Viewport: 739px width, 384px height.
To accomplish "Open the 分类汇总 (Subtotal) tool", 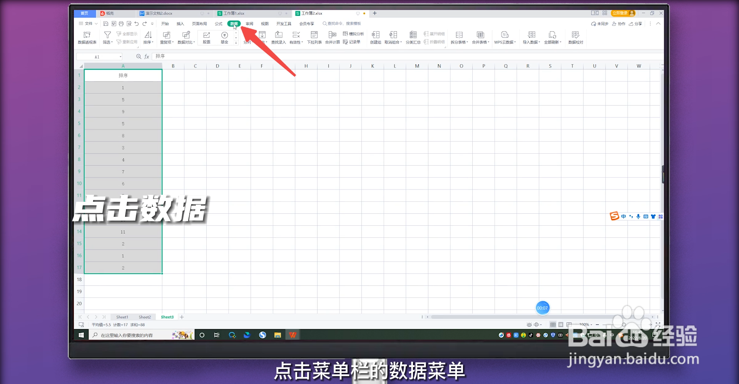I will pos(413,37).
